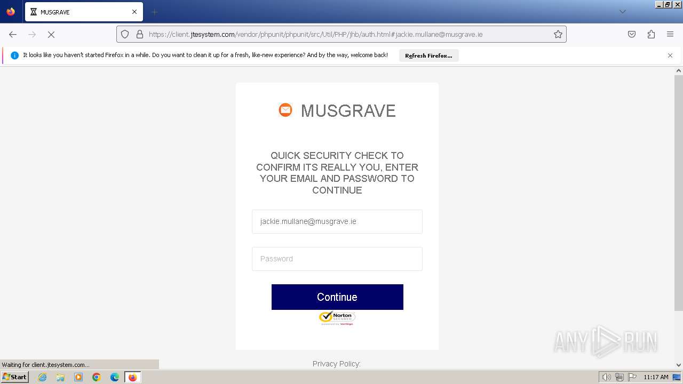Click the QUICK SECURITY CHECK message text

point(337,173)
